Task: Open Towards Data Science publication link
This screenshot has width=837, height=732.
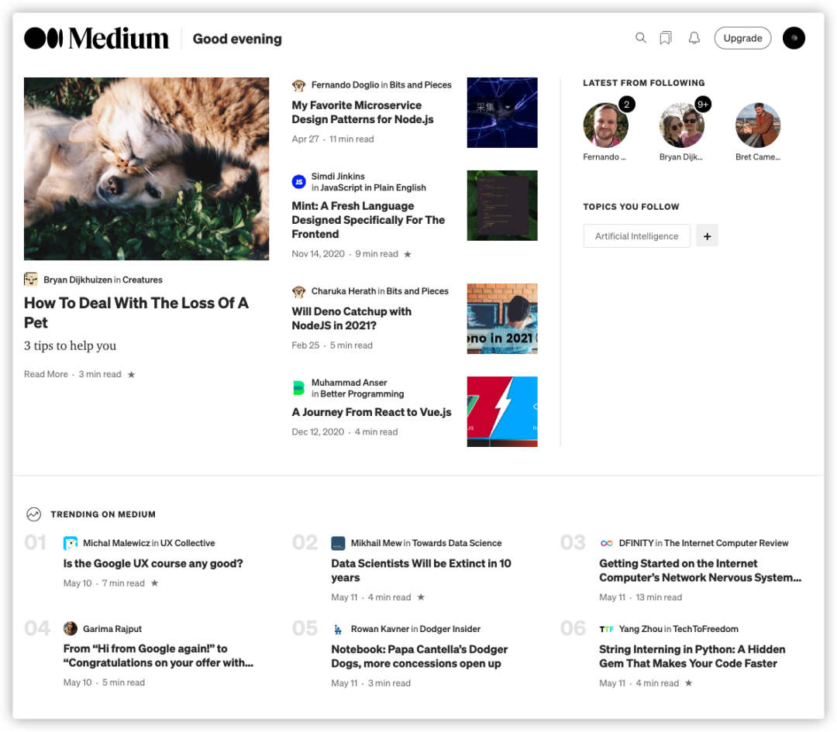Action: coord(457,543)
